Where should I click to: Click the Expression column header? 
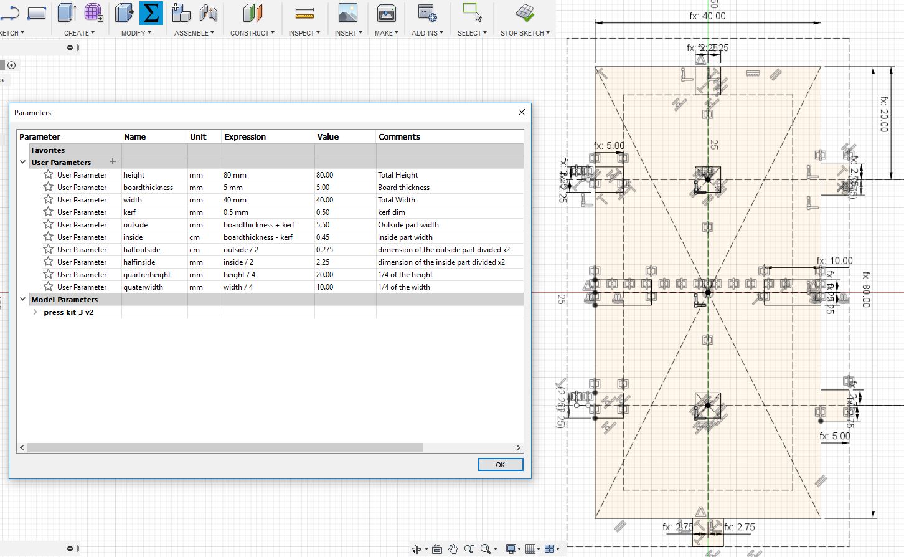268,136
